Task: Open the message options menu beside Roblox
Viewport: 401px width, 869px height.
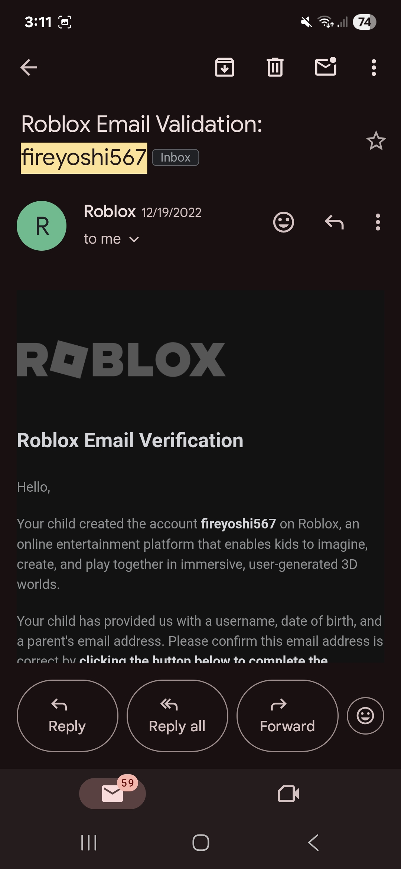Action: (x=377, y=222)
